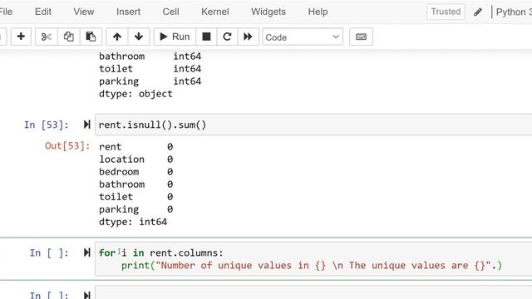The width and height of the screenshot is (532, 299).
Task: Click the empty bottom code cell
Action: coord(313,292)
